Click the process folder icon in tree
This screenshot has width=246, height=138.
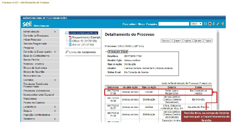(67, 33)
